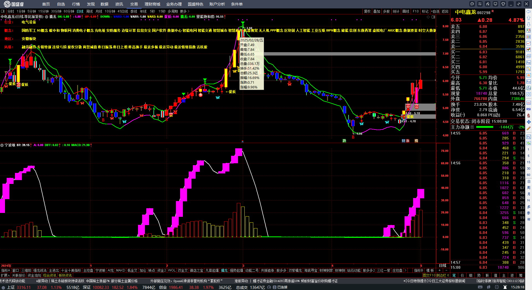Click the guosheng logo at top left
The width and height of the screenshot is (532, 290).
pos(14,4)
